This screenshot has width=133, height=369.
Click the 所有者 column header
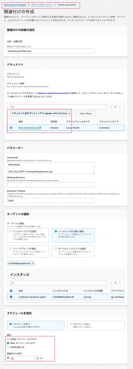[x=54, y=122]
